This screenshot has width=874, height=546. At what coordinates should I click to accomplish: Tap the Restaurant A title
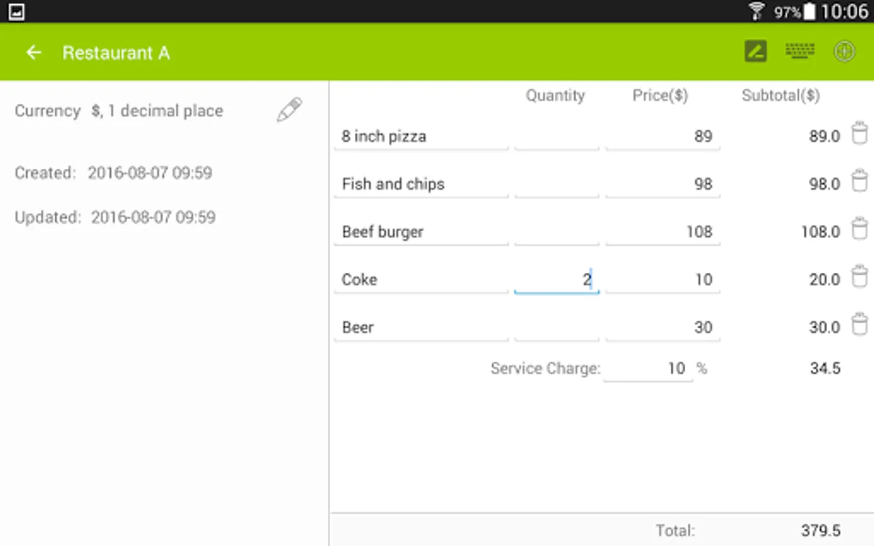[x=116, y=53]
